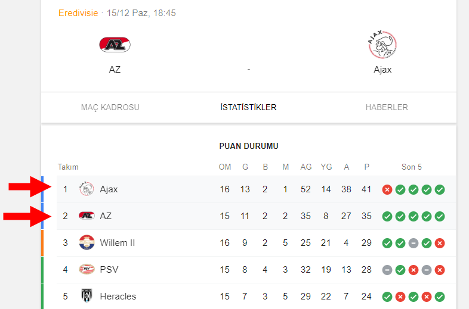
Task: Select the Willem II club crest
Action: pos(87,242)
